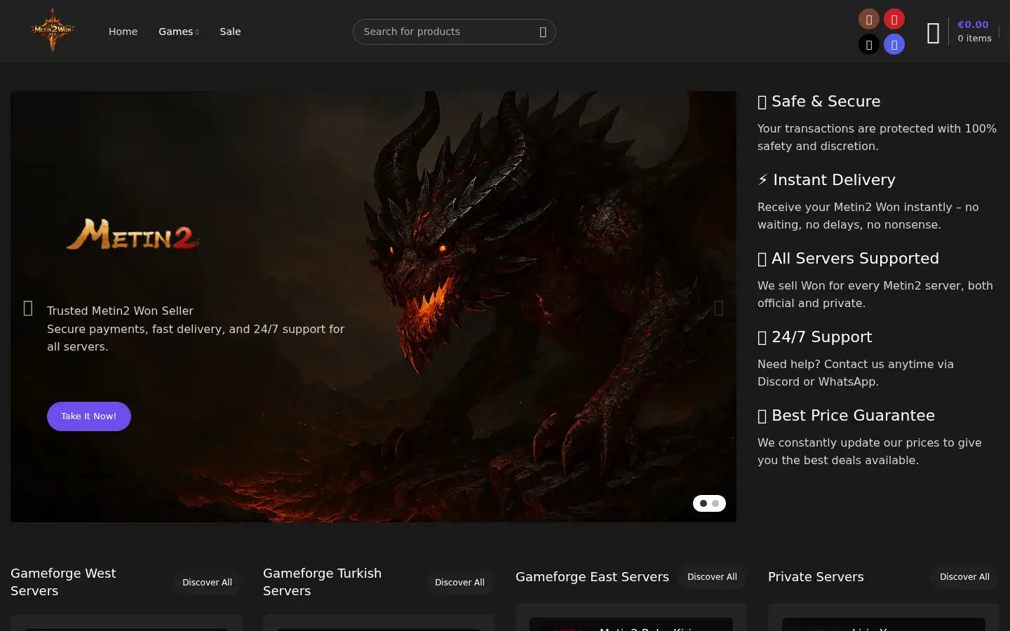Click the Safe & Secure heading

click(x=819, y=102)
